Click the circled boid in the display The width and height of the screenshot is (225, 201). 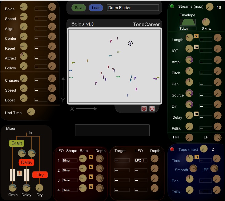coord(130,43)
